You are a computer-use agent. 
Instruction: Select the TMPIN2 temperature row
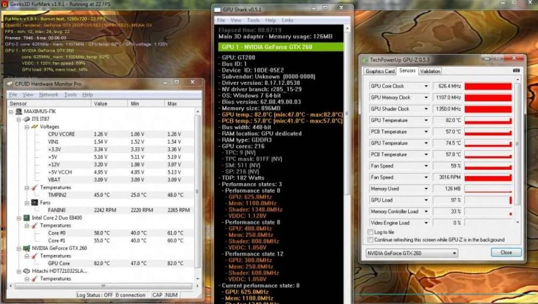101,195
